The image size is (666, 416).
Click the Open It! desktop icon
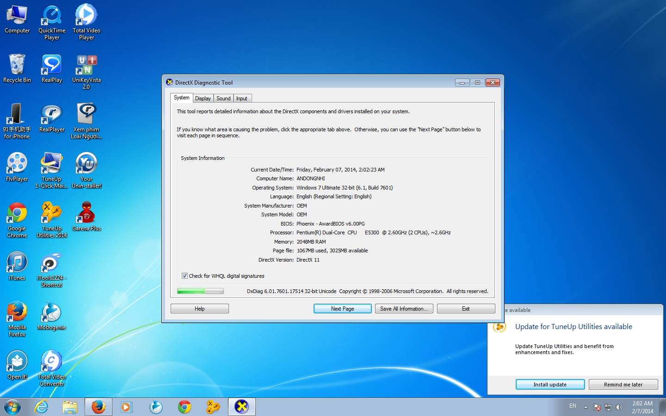[x=17, y=365]
